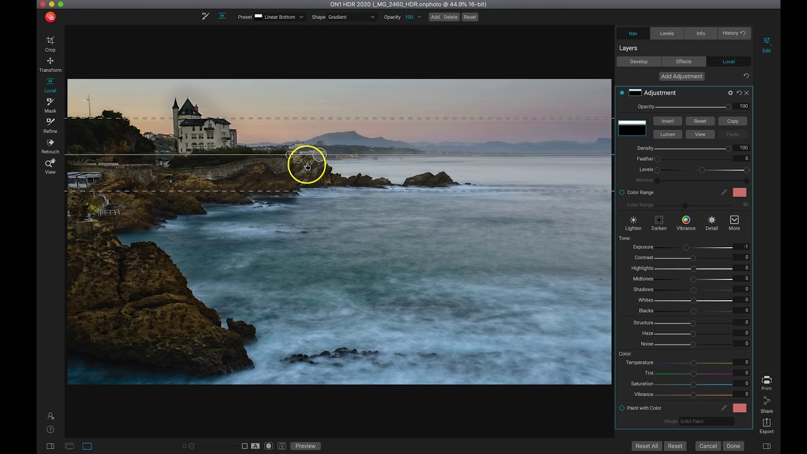The image size is (807, 454).
Task: Click the Done button
Action: (733, 446)
